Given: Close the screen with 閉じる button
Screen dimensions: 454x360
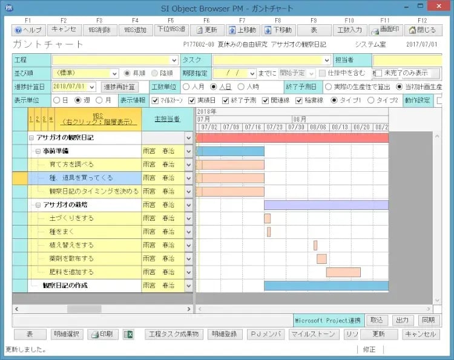Looking at the screenshot, I should coord(421,29).
